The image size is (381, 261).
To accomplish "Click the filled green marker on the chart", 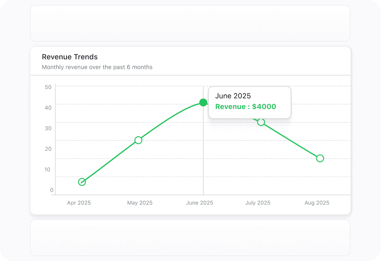I will point(203,102).
